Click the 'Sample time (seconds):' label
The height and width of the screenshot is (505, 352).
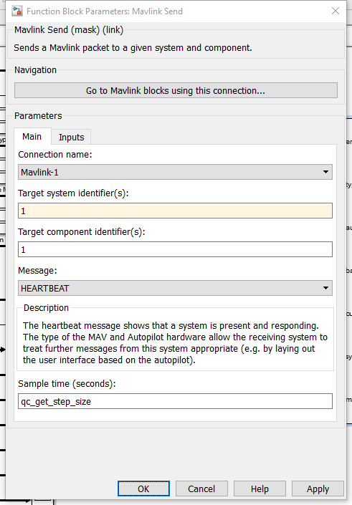(67, 383)
